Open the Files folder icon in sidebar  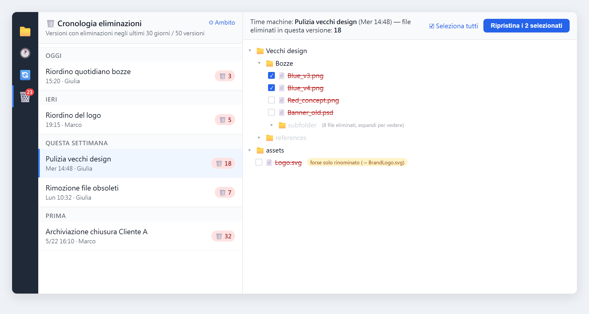pos(25,31)
